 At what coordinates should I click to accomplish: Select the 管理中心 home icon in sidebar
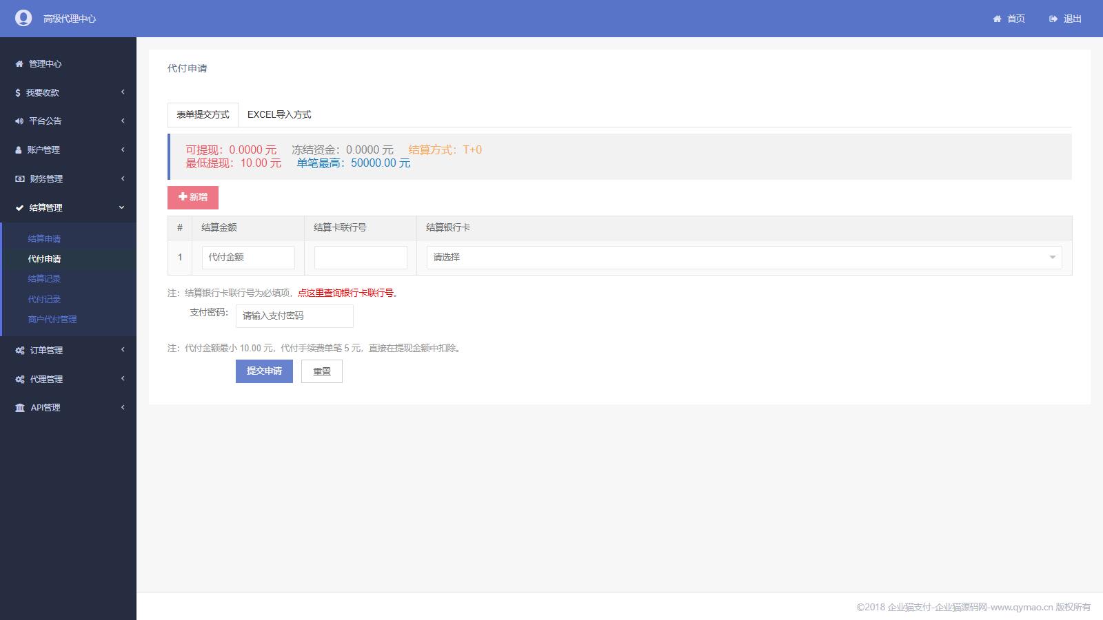19,64
